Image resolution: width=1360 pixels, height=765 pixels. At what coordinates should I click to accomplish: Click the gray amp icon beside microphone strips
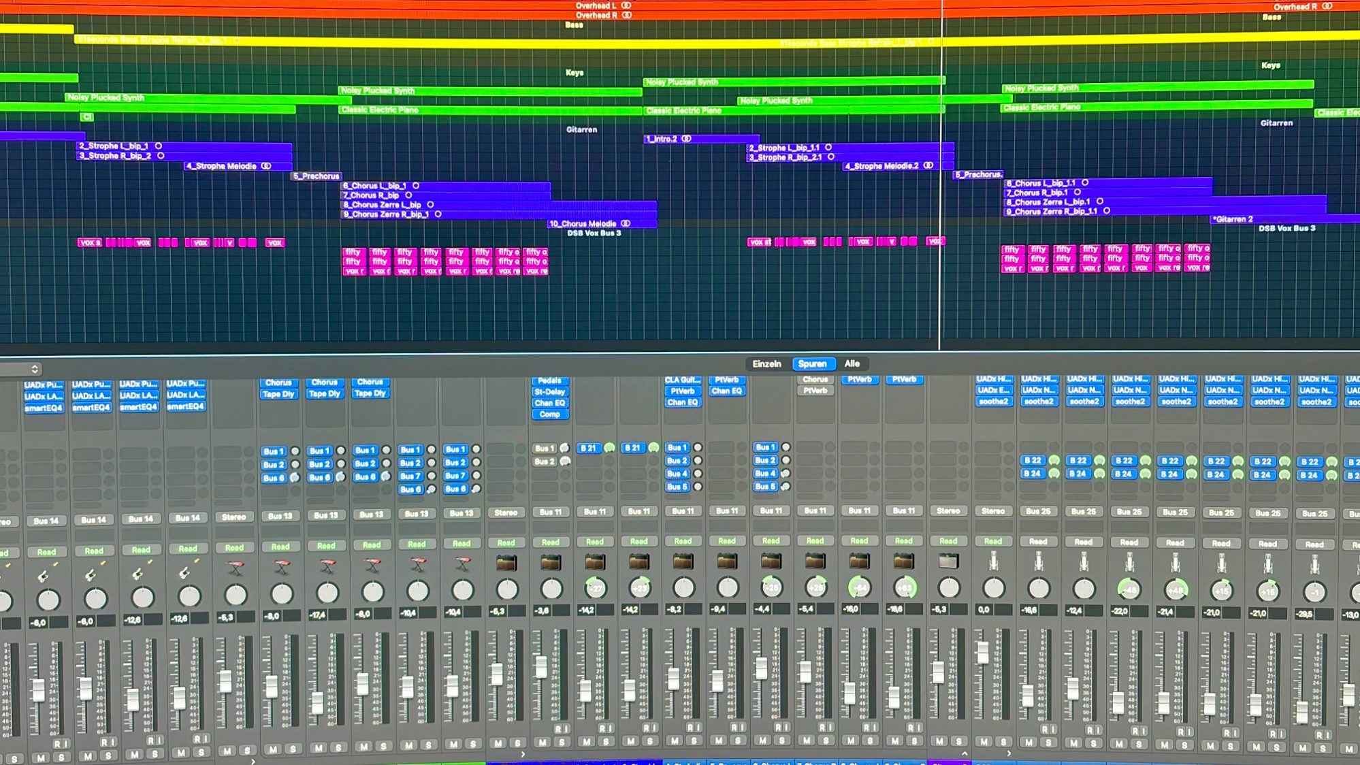pos(948,561)
